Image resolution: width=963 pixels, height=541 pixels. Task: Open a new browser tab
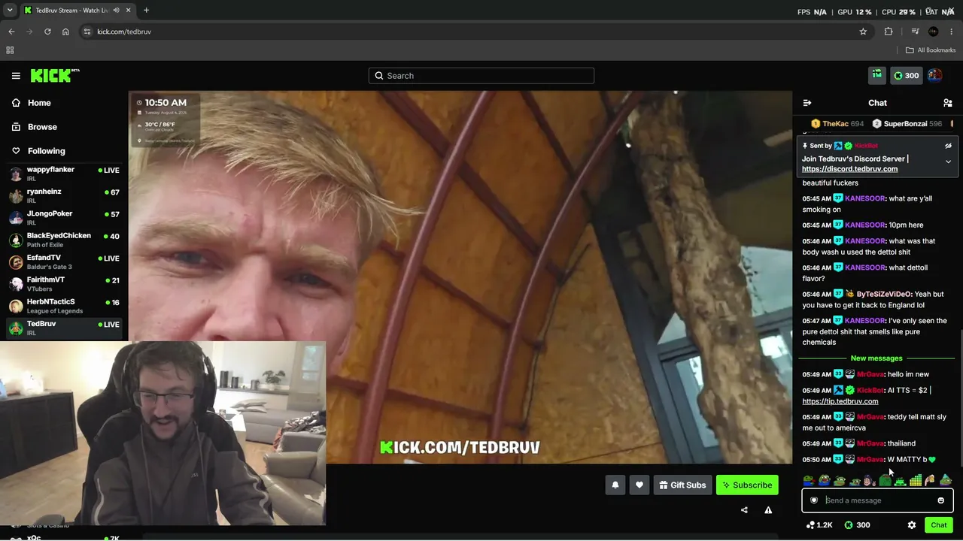146,11
